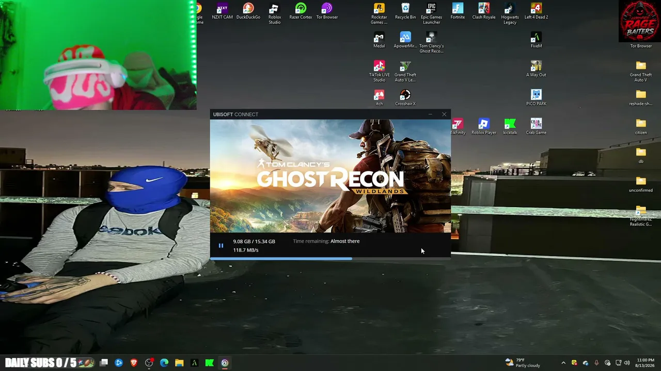Close the Ubisoft Connect window

444,114
